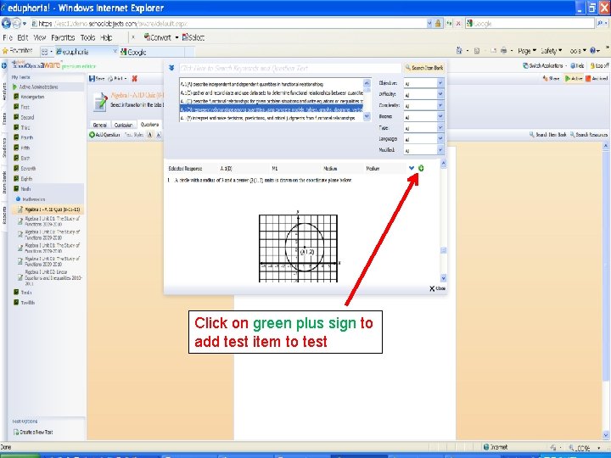This screenshot has height=458, width=611.
Task: Open the Item Bank vertical side tab
Action: [4, 182]
